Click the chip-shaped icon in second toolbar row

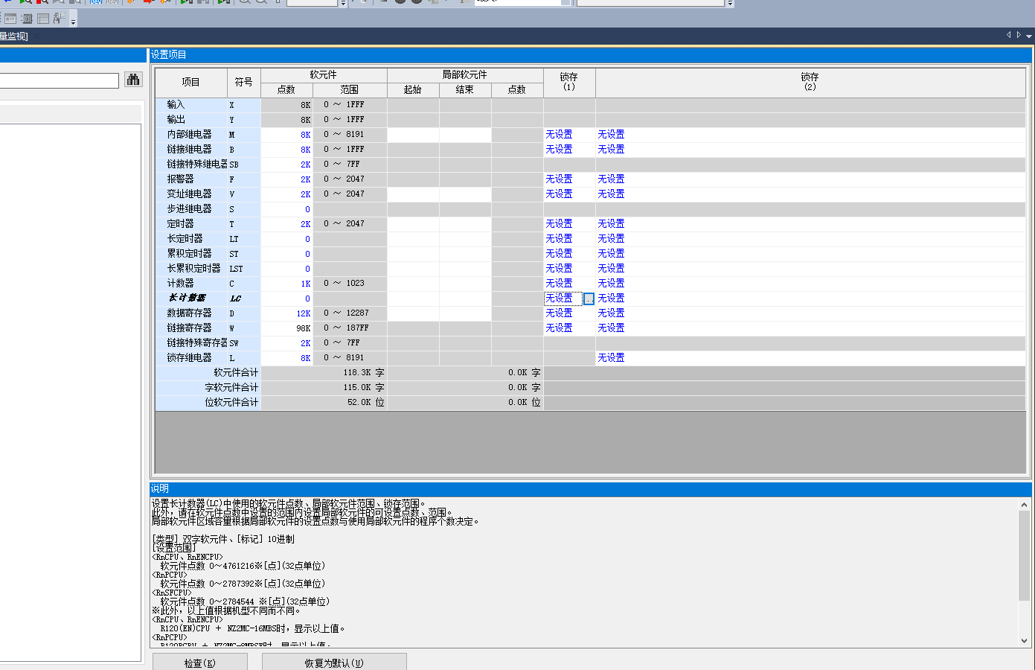click(27, 19)
